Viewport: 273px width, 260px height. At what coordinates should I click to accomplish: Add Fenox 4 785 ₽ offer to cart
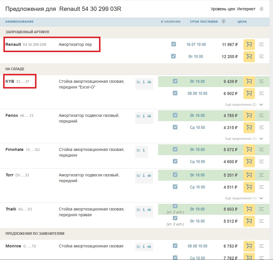(x=249, y=115)
